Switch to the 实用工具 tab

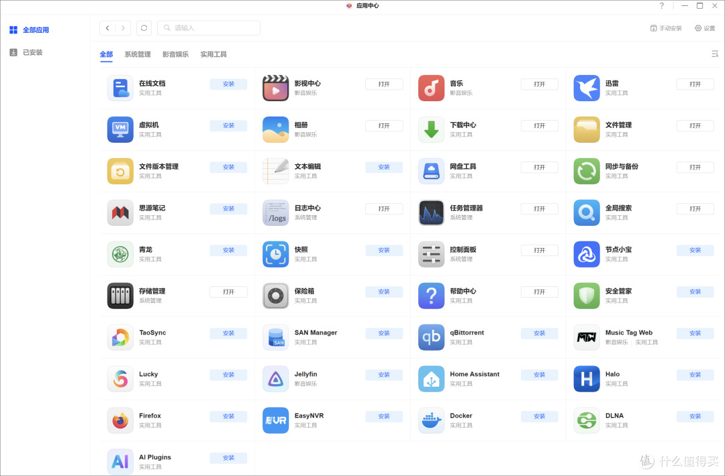tap(213, 54)
